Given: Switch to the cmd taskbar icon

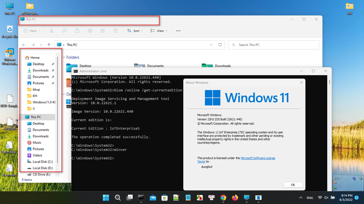Looking at the screenshot, I should coord(141,197).
